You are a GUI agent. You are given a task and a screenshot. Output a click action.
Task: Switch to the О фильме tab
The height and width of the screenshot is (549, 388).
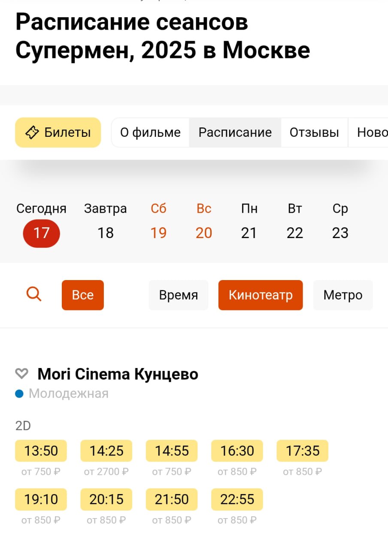pos(150,133)
